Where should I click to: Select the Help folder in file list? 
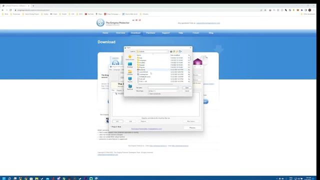pos(140,58)
